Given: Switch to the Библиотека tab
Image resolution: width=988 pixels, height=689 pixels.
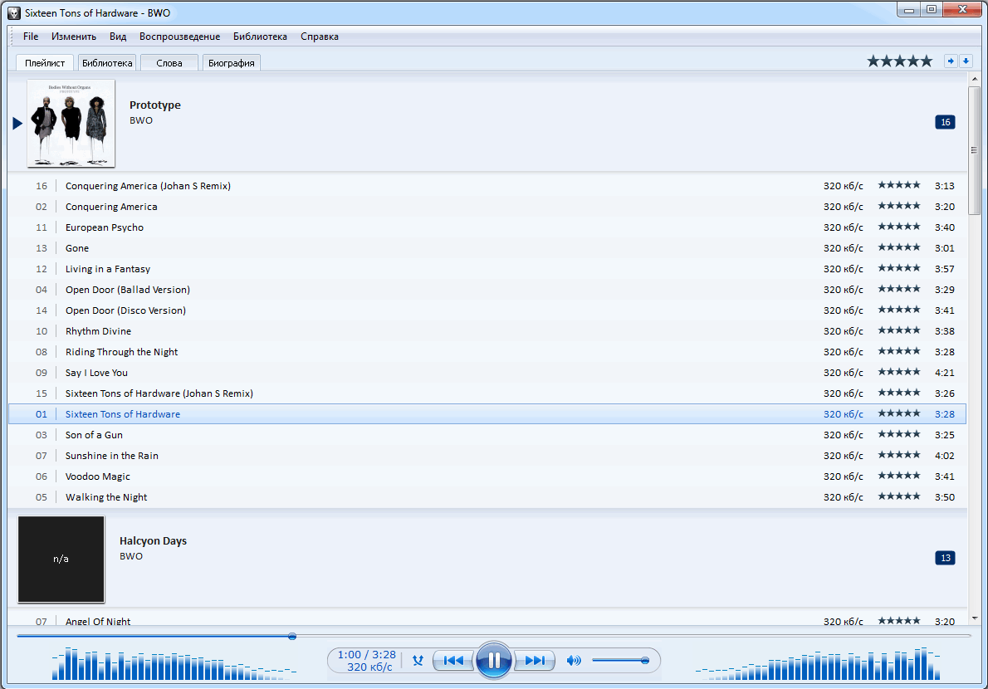Looking at the screenshot, I should tap(107, 63).
